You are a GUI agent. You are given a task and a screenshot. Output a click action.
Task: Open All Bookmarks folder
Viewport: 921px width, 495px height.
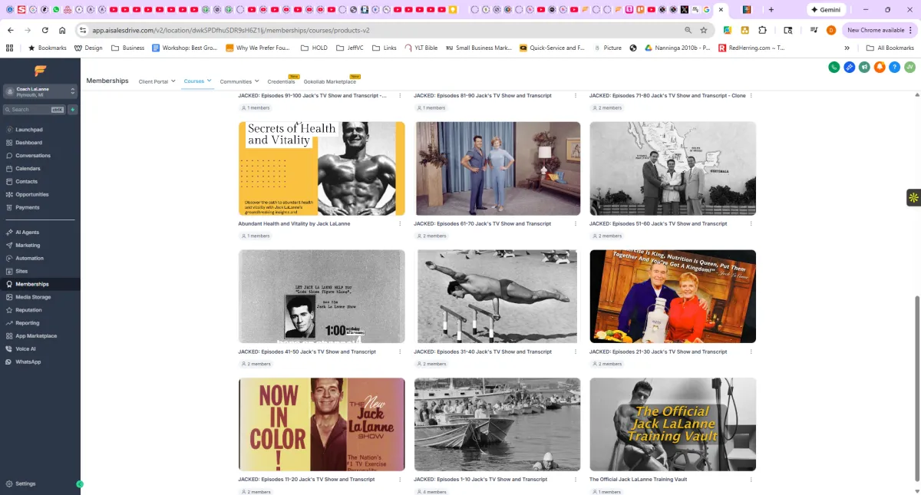click(x=890, y=48)
